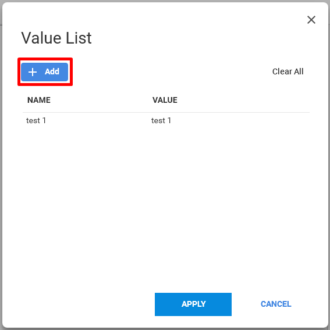Sort by the NAME column header
The image size is (330, 330).
[39, 100]
